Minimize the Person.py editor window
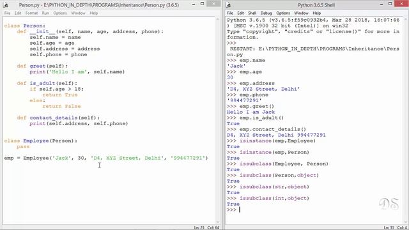This screenshot has width=409, height=230. (194, 4)
